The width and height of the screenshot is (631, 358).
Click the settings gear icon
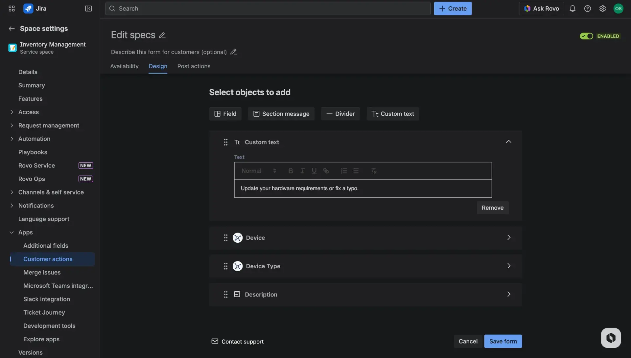[x=603, y=8]
